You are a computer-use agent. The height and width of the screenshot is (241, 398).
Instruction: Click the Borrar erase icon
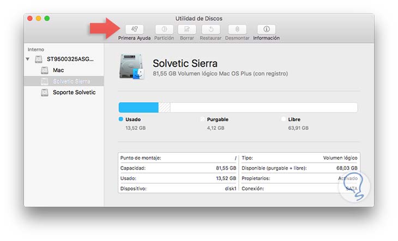[187, 29]
